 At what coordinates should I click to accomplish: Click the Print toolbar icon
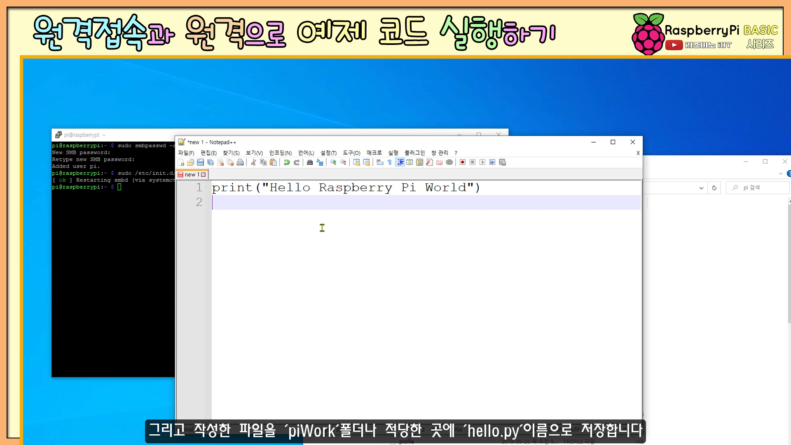(x=240, y=162)
